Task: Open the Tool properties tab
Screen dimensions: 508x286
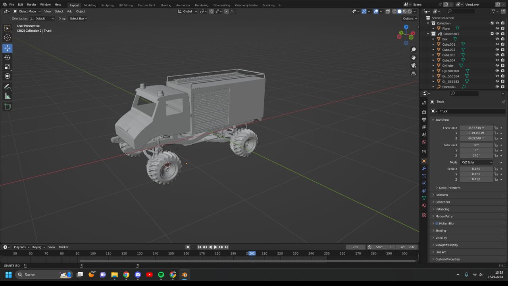Action: pyautogui.click(x=424, y=103)
